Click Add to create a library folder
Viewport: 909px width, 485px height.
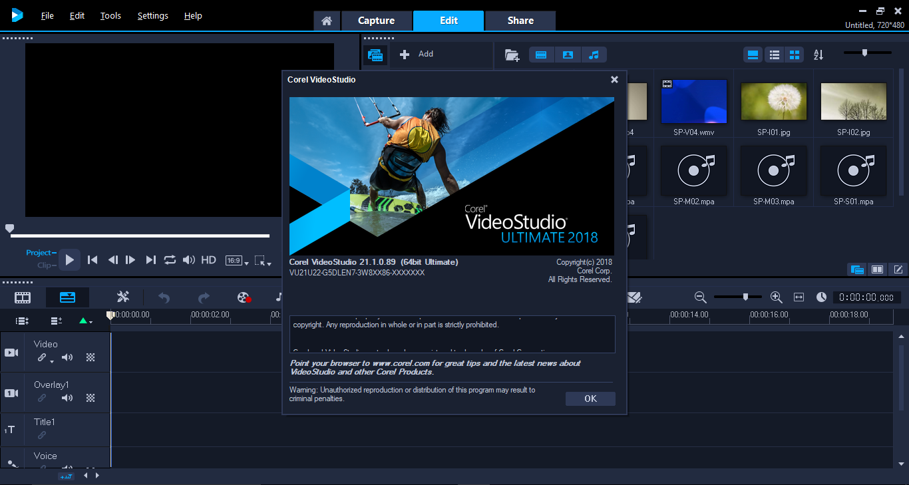pos(417,54)
